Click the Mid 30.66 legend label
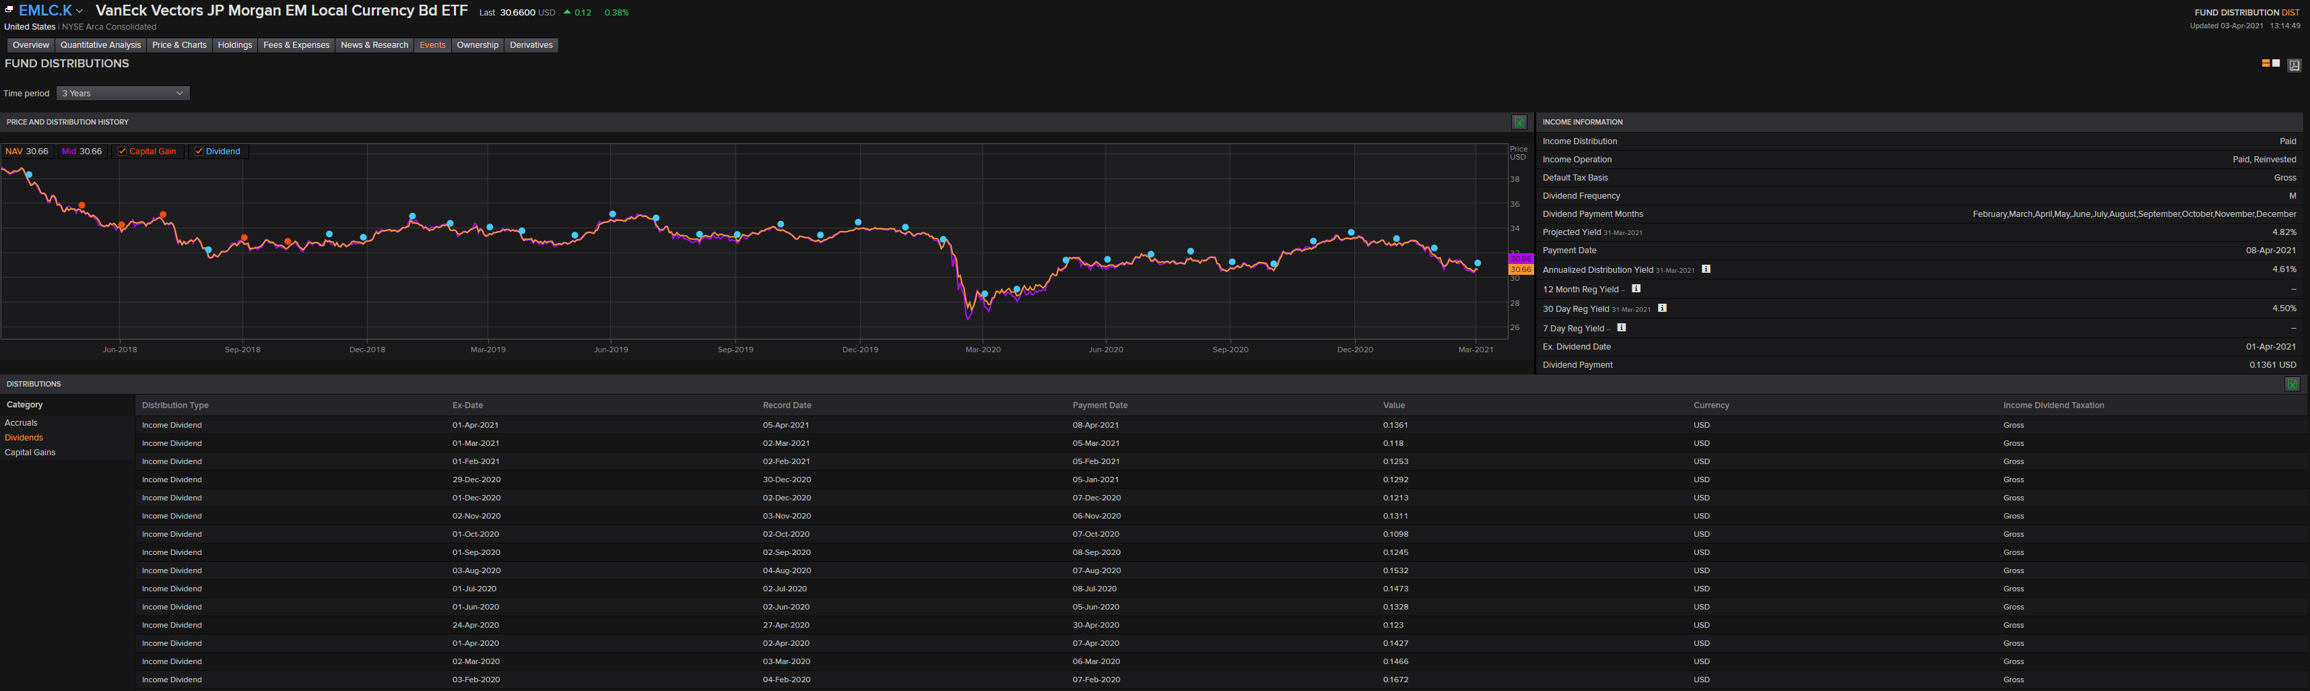 pos(81,152)
